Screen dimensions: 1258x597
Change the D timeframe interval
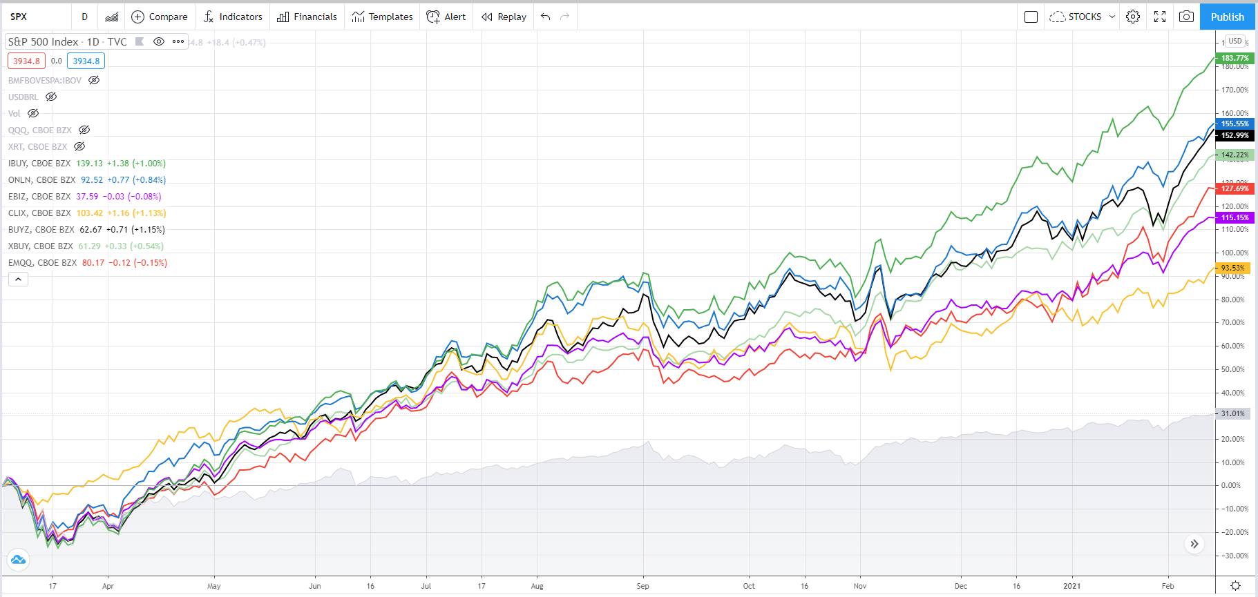click(x=84, y=17)
